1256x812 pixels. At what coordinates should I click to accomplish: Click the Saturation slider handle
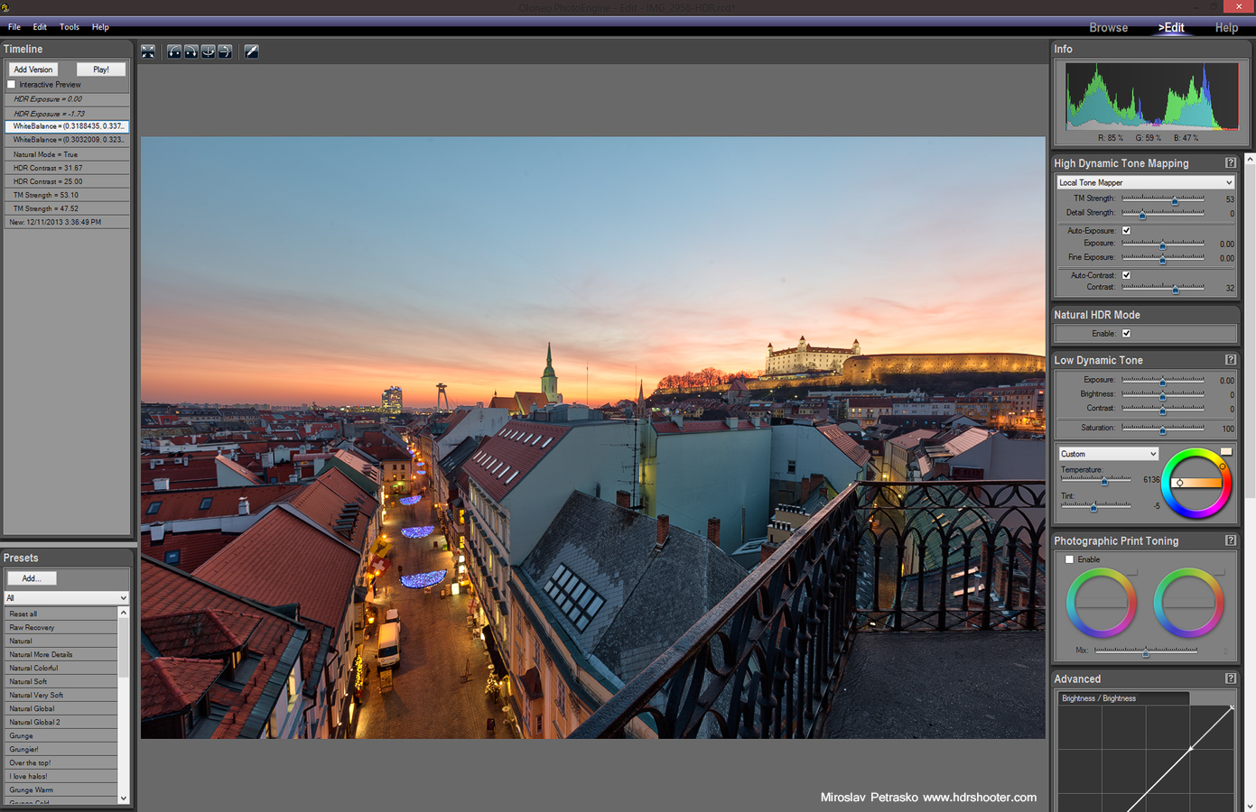pyautogui.click(x=1162, y=429)
